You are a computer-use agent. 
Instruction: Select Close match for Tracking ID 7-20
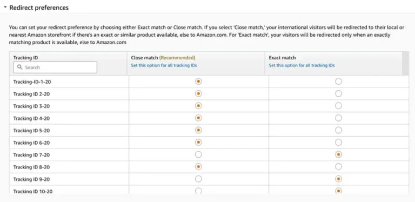tap(198, 154)
